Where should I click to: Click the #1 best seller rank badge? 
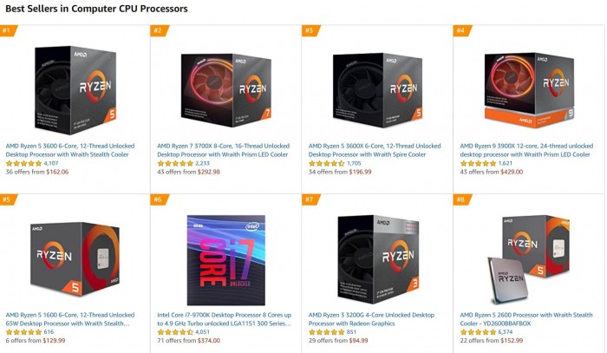[8, 31]
